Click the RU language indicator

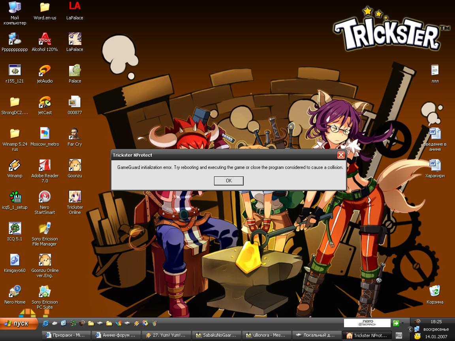tap(399, 335)
